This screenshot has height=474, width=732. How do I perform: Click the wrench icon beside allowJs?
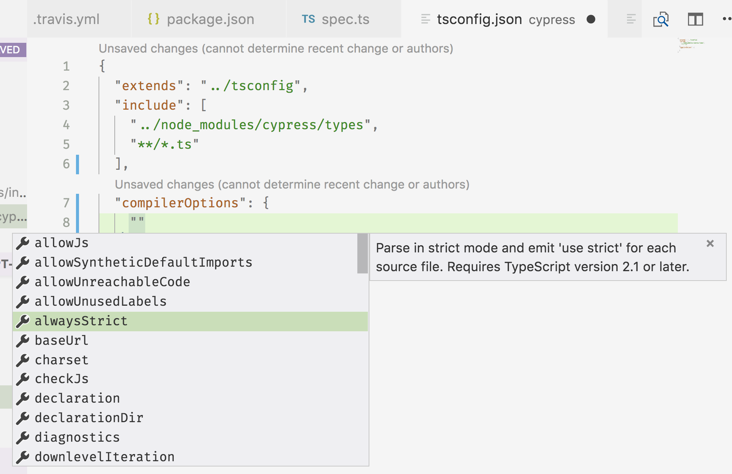click(x=23, y=243)
